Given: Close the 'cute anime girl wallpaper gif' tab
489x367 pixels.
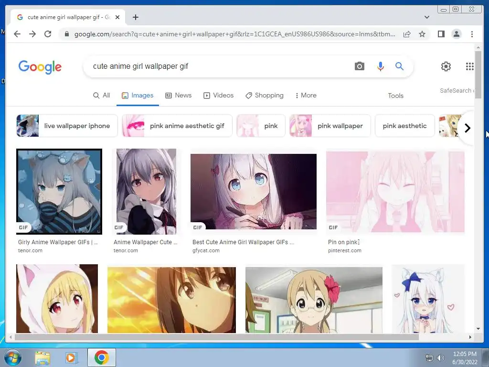Looking at the screenshot, I should pos(117,17).
